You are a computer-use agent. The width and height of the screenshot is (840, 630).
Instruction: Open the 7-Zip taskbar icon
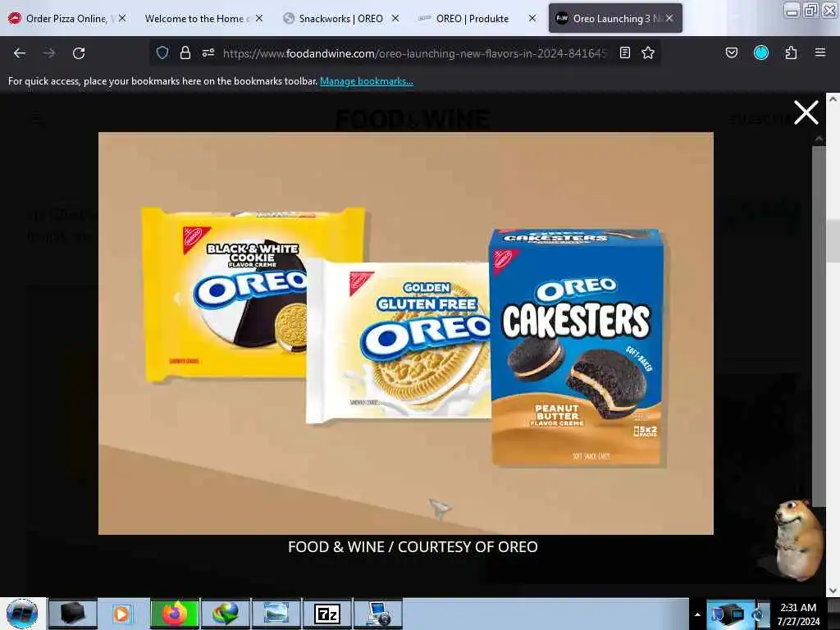327,614
